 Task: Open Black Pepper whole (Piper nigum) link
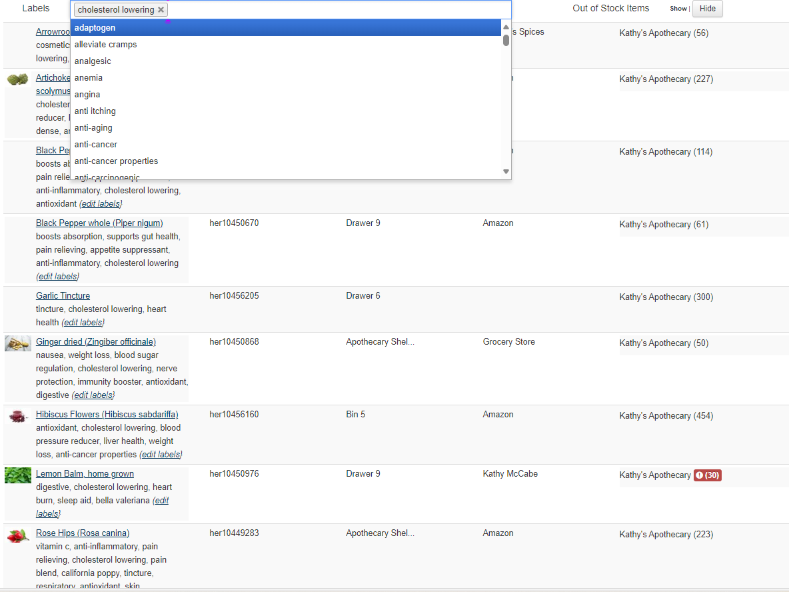point(99,223)
